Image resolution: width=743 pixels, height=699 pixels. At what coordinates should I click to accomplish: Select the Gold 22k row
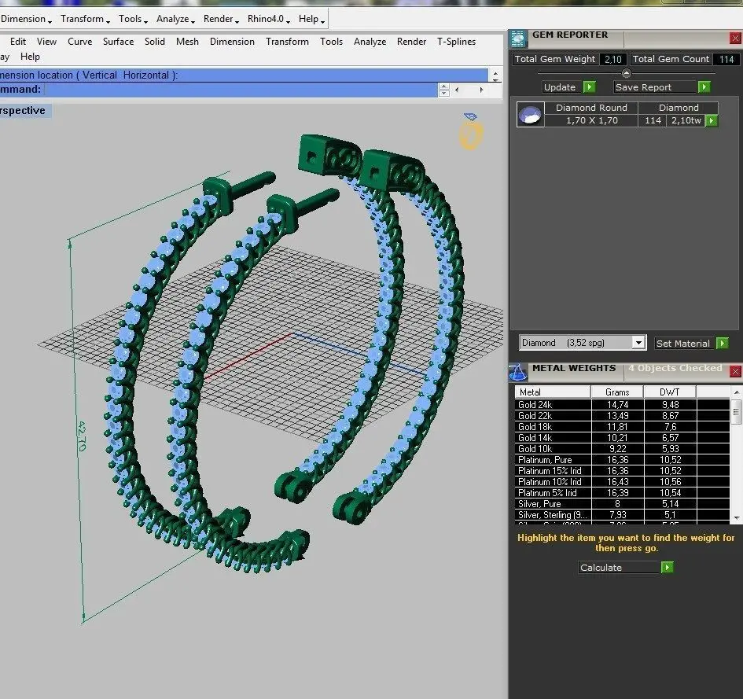(622, 416)
